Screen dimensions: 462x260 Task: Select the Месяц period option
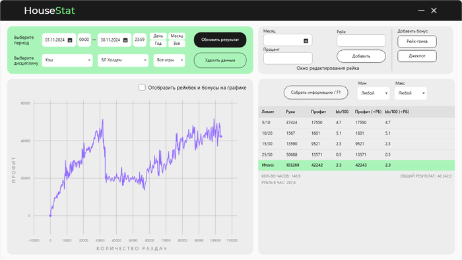tap(177, 36)
